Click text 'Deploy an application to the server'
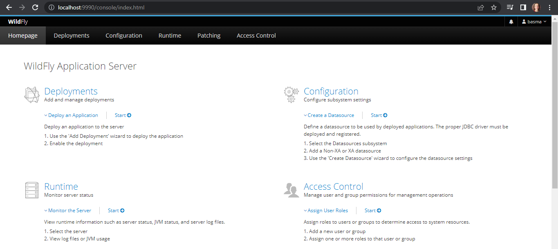The width and height of the screenshot is (558, 249). (x=84, y=127)
